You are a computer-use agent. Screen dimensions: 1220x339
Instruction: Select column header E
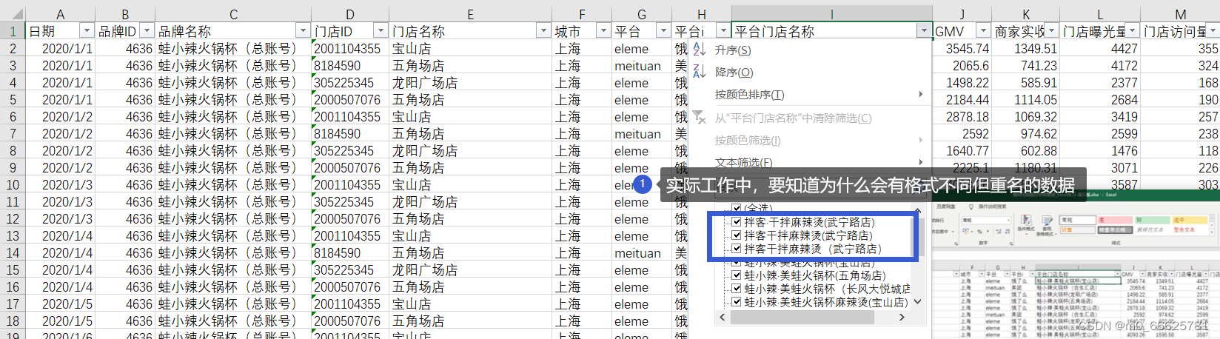tap(470, 14)
